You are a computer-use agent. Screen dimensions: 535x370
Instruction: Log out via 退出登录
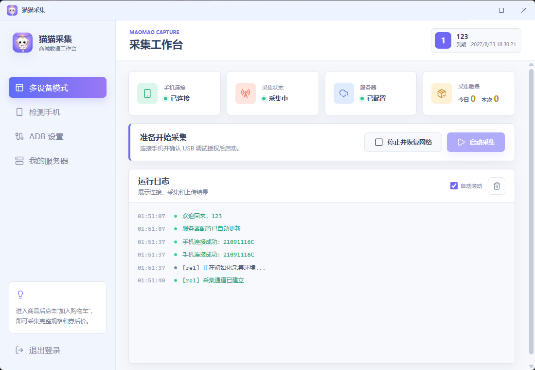[x=58, y=350]
